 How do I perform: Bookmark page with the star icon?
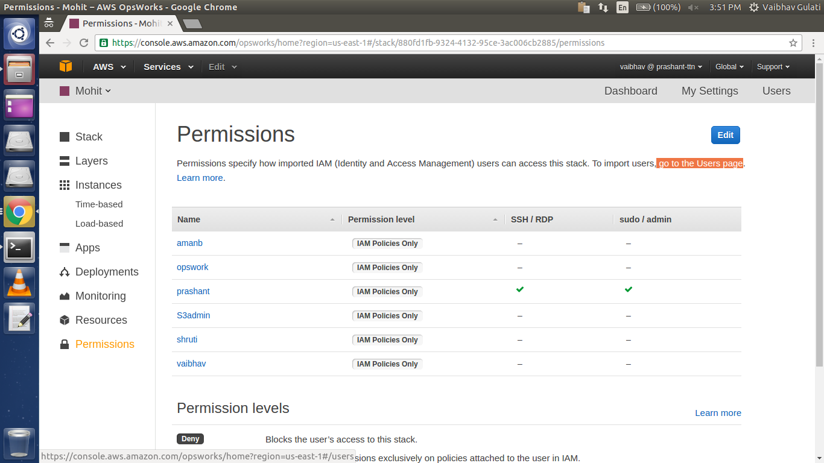click(793, 43)
